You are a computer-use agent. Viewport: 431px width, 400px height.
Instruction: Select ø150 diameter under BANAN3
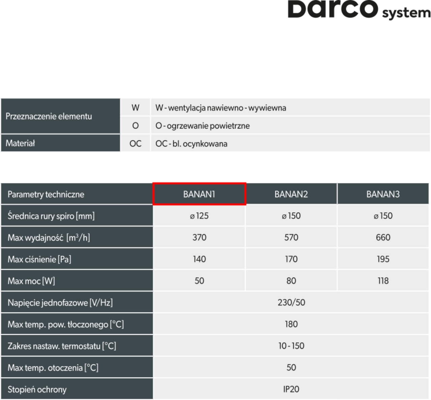coord(383,216)
